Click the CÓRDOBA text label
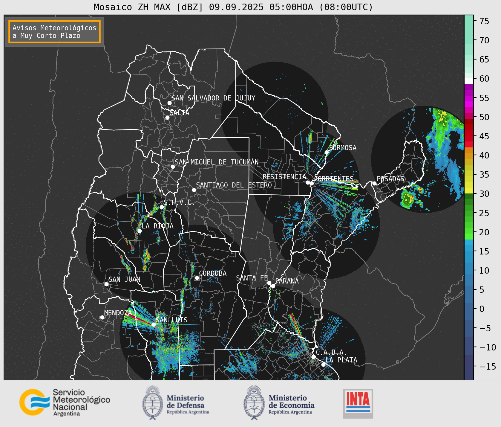The width and height of the screenshot is (501, 427). pyautogui.click(x=213, y=273)
